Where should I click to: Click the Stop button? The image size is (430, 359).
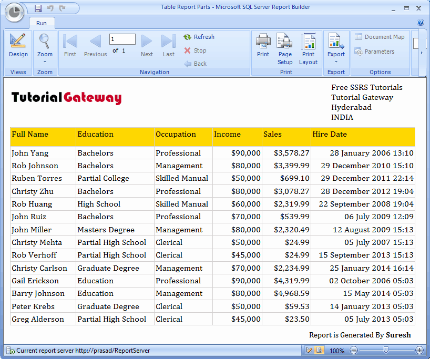tap(195, 50)
